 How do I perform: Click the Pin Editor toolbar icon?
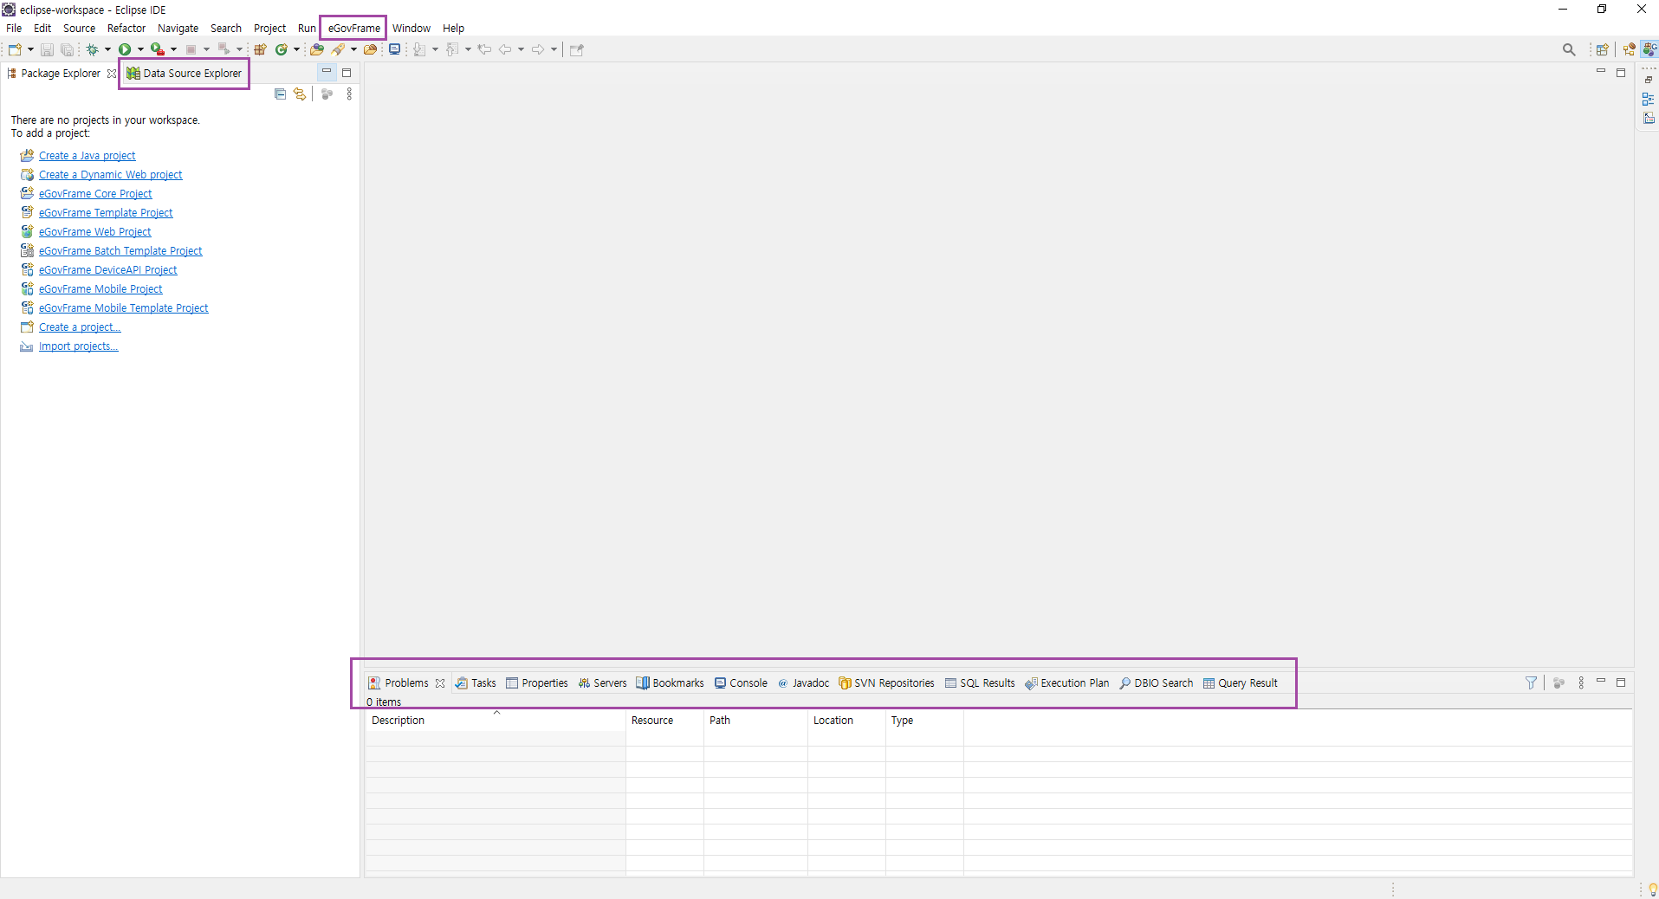(x=577, y=49)
